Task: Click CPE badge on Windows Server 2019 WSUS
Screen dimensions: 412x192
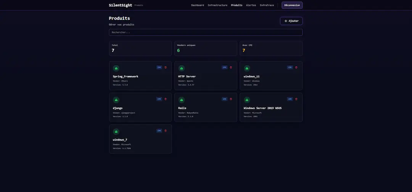Action: (x=290, y=99)
